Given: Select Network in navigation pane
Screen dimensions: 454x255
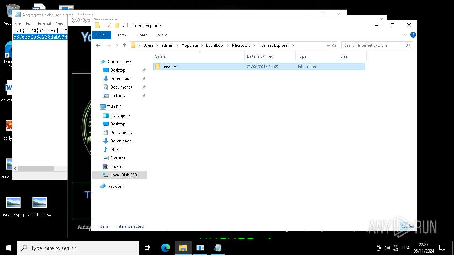Looking at the screenshot, I should [x=115, y=186].
